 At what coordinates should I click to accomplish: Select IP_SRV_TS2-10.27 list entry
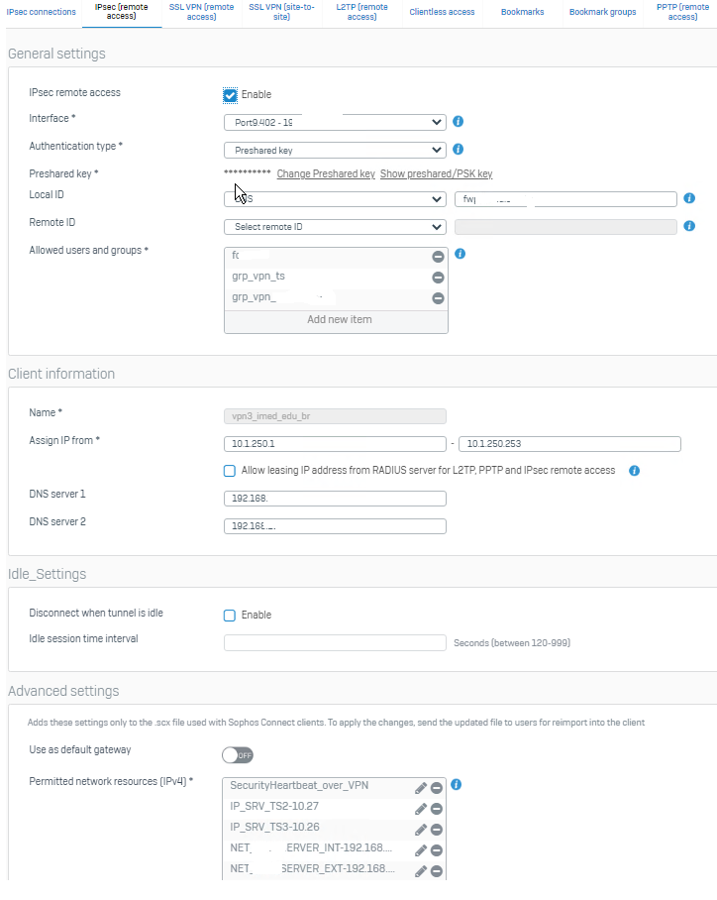pos(274,806)
